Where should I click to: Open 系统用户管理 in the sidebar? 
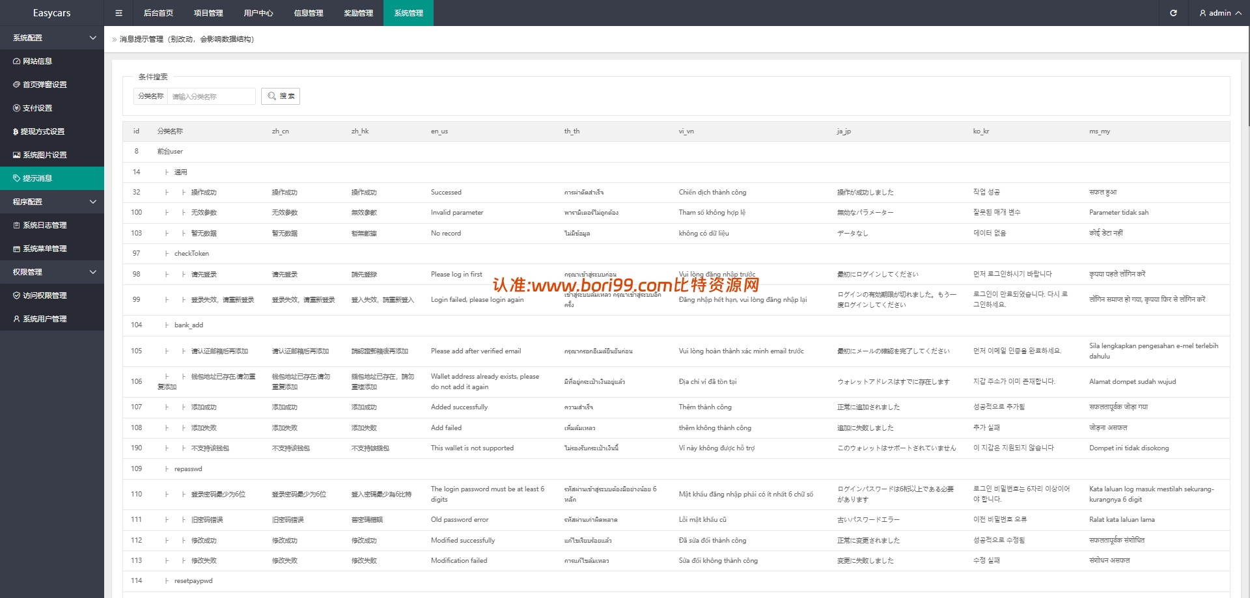(52, 319)
